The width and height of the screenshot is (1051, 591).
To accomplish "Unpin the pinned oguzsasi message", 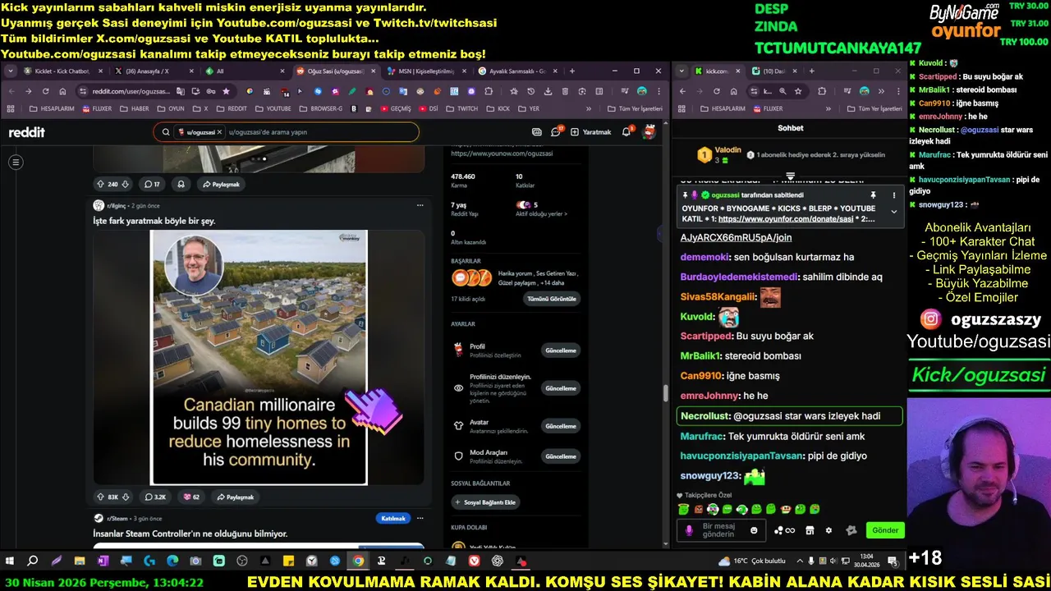I will click(x=873, y=195).
